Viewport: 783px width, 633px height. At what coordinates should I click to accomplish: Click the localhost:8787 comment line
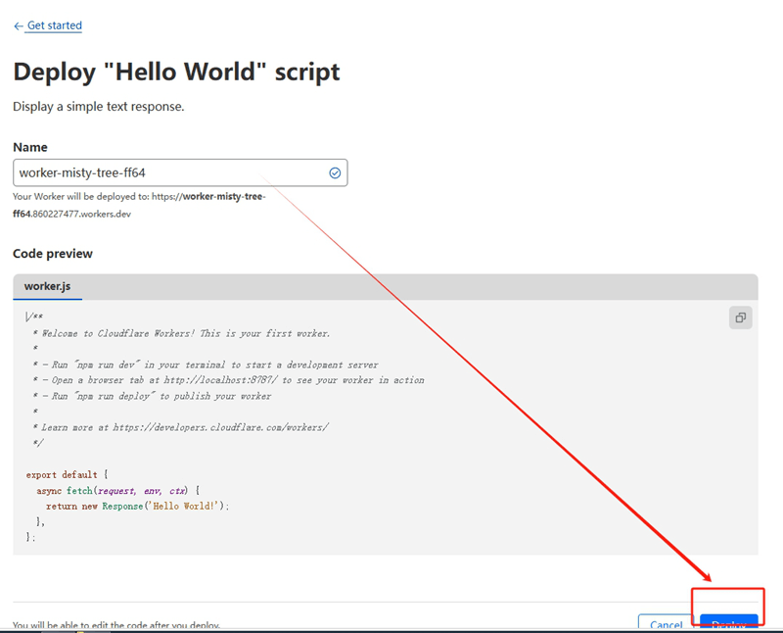(x=228, y=380)
